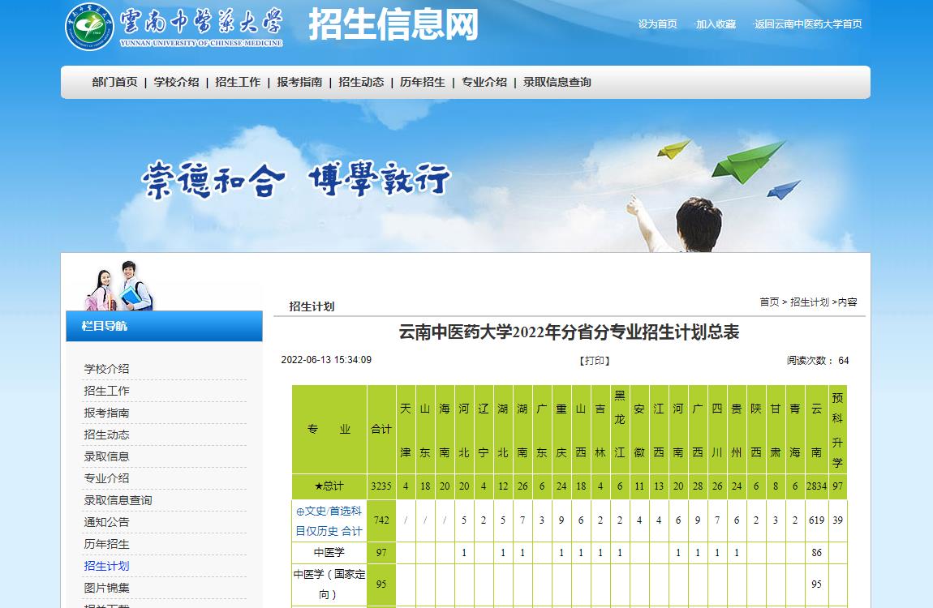Open 学校介绍 in sidebar list
This screenshot has height=608, width=933.
106,369
